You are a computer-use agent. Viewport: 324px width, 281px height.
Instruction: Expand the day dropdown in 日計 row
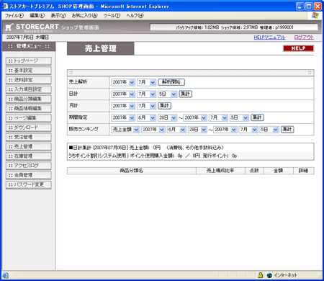tap(168, 94)
